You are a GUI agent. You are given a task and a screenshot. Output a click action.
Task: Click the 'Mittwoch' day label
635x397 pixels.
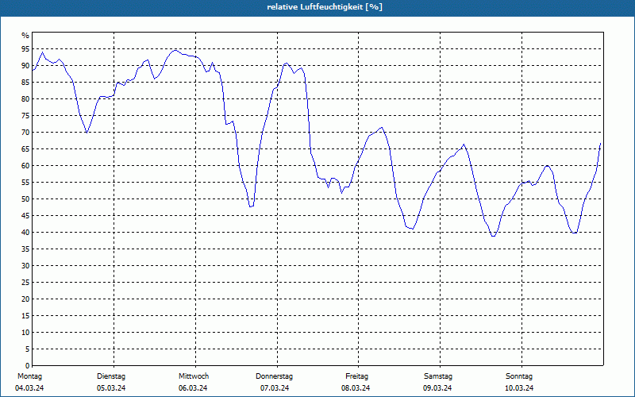(194, 376)
